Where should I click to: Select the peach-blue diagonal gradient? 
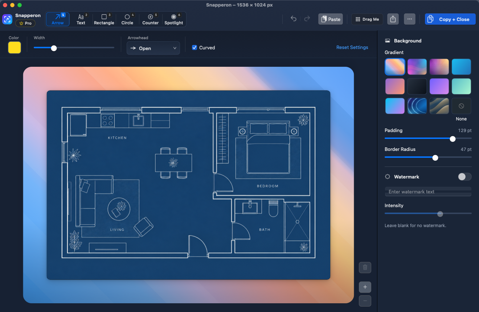point(395,67)
